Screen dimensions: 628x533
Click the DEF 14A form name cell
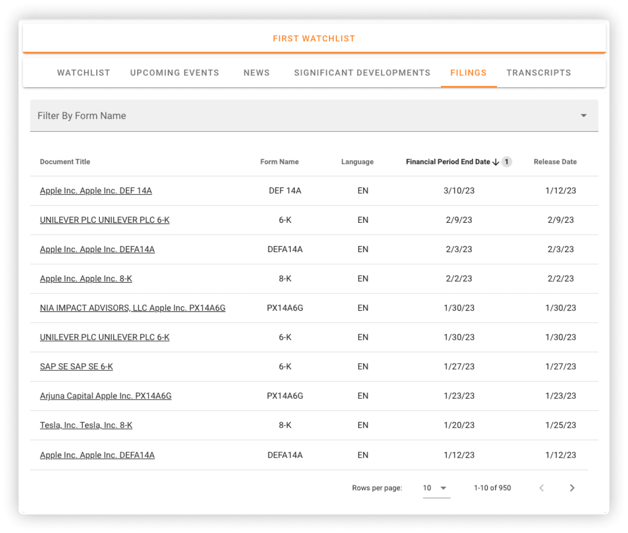(x=285, y=191)
